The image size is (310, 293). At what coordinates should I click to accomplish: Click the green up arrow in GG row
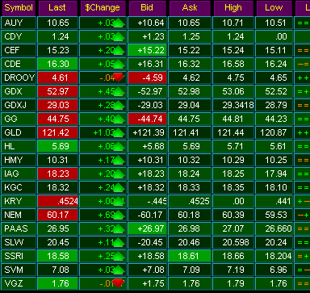point(118,119)
